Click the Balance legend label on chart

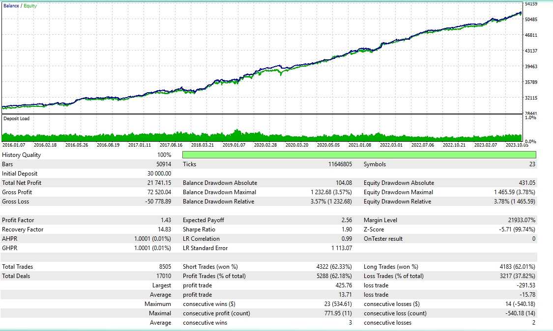pyautogui.click(x=12, y=6)
